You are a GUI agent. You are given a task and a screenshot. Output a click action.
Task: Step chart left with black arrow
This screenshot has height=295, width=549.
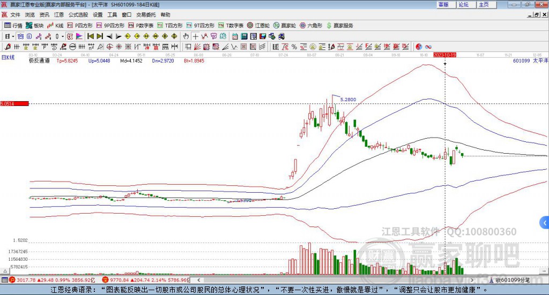pyautogui.click(x=109, y=36)
